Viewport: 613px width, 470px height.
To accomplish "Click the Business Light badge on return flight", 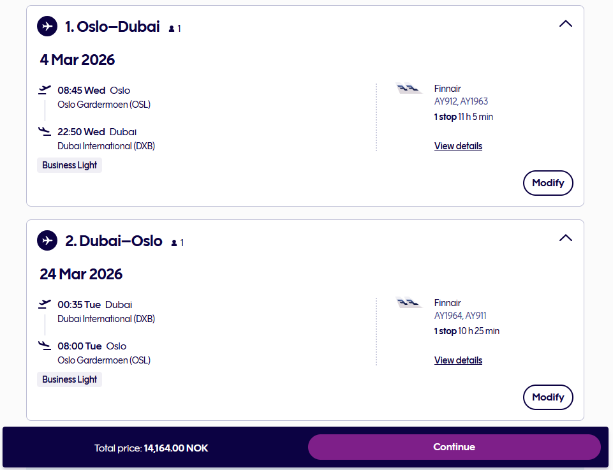I will tap(69, 379).
